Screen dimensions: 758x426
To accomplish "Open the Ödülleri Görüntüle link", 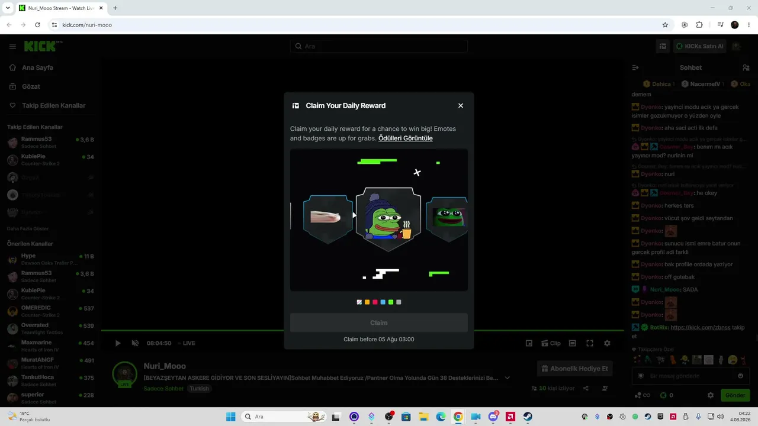I will click(406, 138).
